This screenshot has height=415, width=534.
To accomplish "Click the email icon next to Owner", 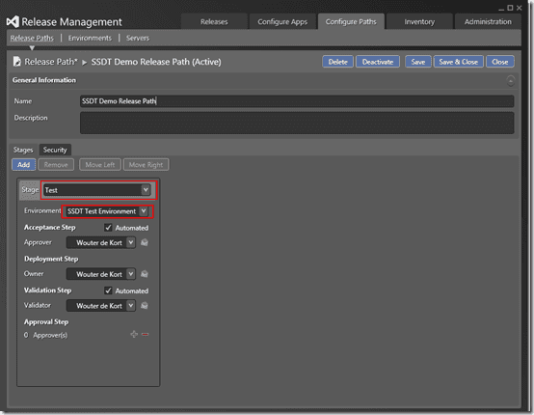I will pos(145,274).
